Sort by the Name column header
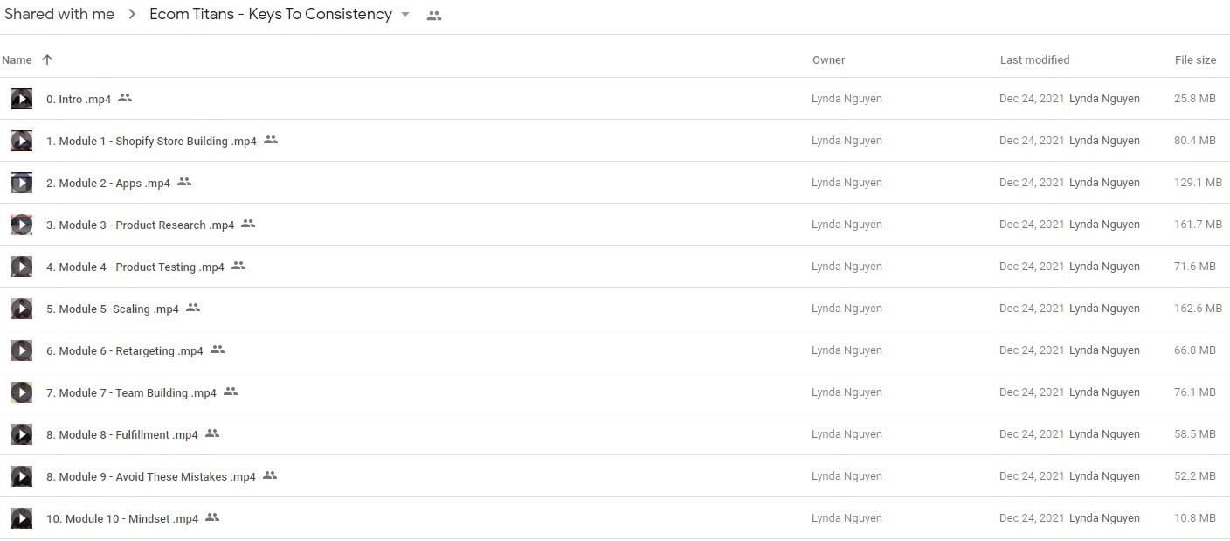Image resolution: width=1230 pixels, height=541 pixels. coord(17,60)
